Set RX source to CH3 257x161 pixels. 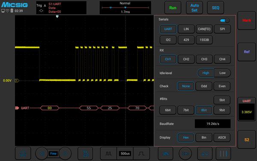pyautogui.click(x=204, y=59)
